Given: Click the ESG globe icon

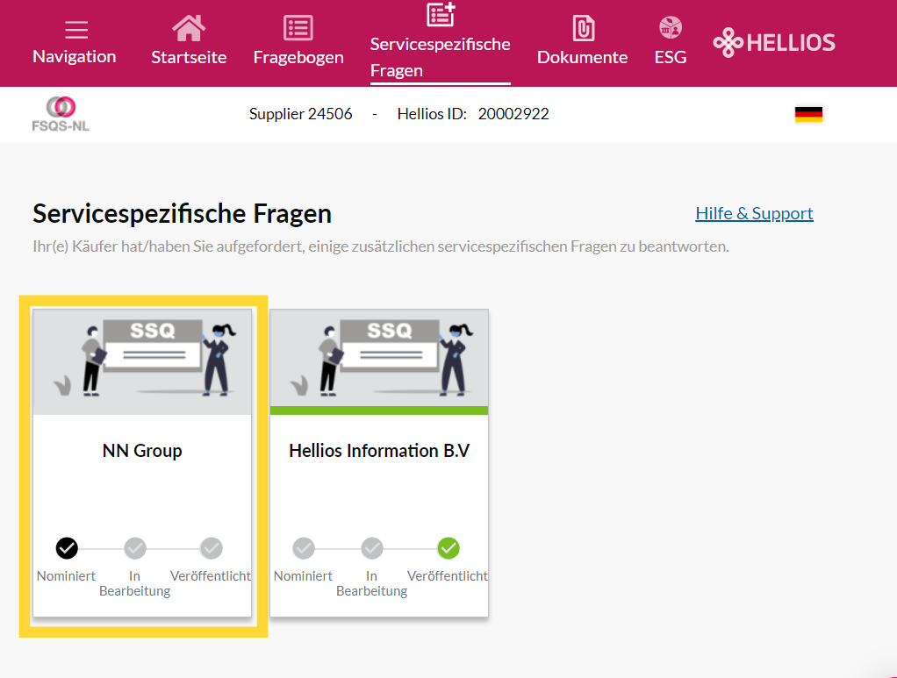Looking at the screenshot, I should (x=671, y=27).
